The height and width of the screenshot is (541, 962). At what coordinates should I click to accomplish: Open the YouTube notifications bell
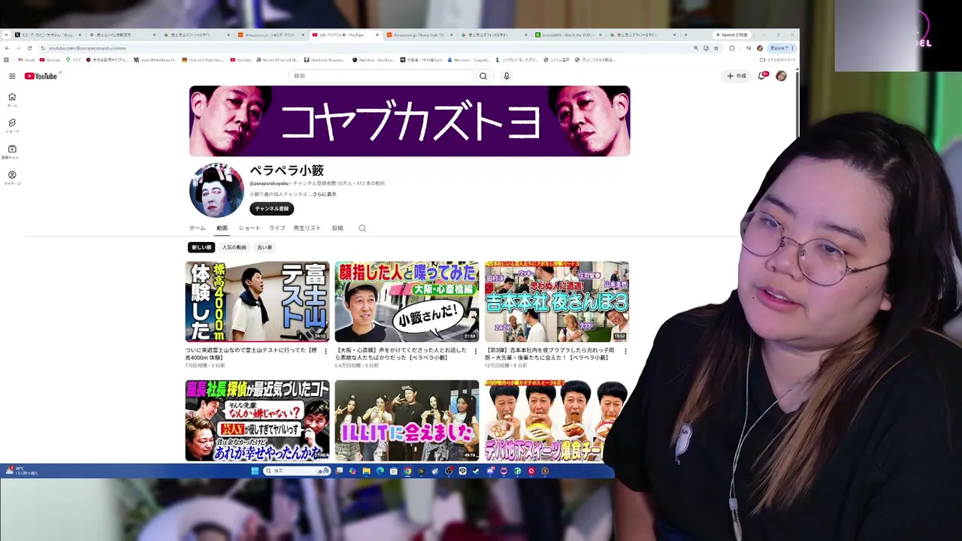click(763, 76)
